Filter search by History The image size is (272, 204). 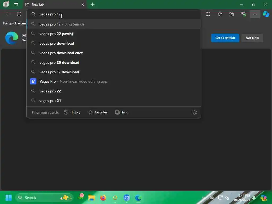point(72,112)
